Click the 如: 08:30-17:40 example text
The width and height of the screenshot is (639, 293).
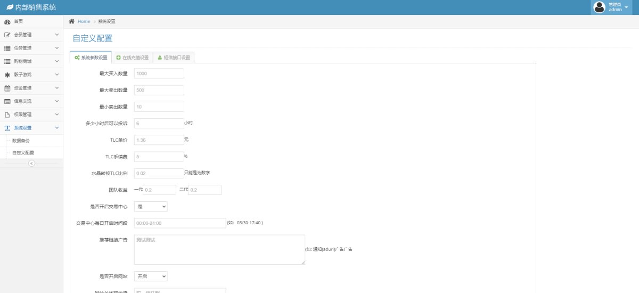click(x=245, y=223)
